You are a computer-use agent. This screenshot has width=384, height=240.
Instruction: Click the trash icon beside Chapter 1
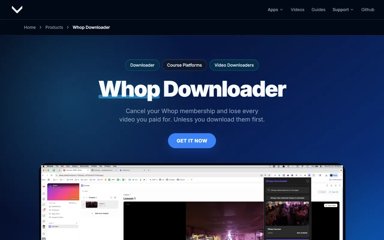coord(115,197)
